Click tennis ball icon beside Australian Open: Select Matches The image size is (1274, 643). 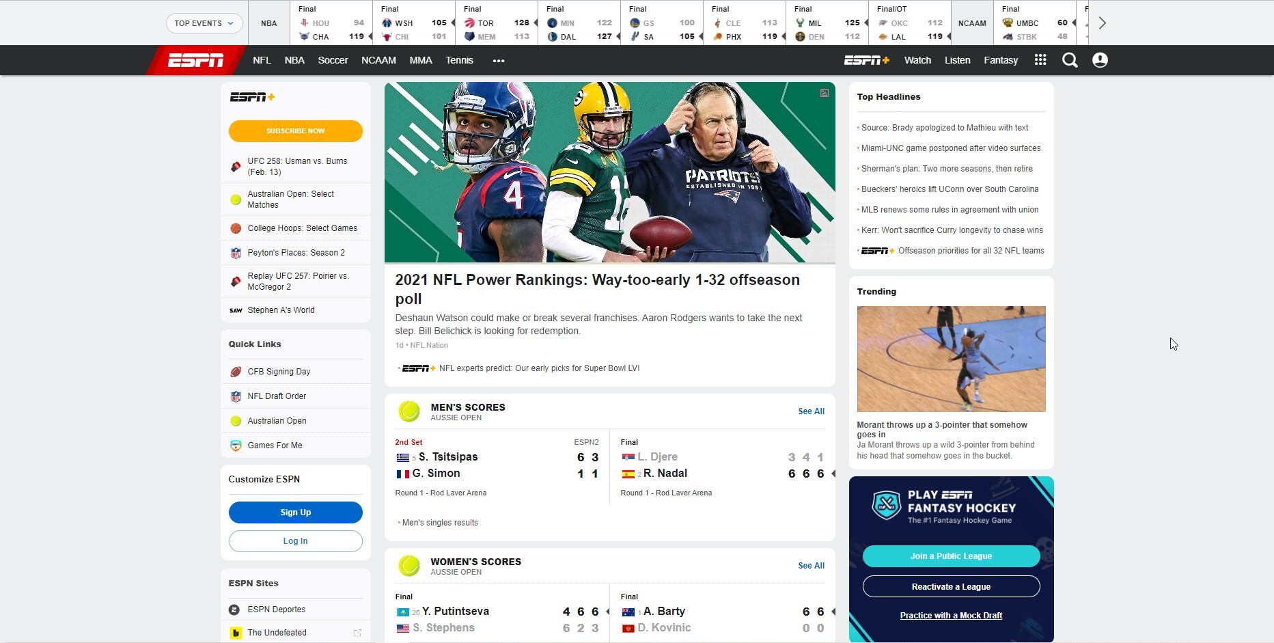pyautogui.click(x=236, y=200)
